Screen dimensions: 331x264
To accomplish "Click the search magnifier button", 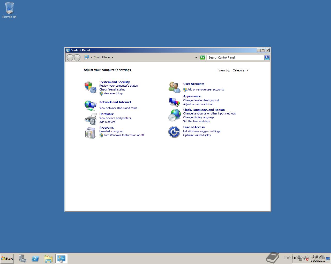I will point(267,57).
